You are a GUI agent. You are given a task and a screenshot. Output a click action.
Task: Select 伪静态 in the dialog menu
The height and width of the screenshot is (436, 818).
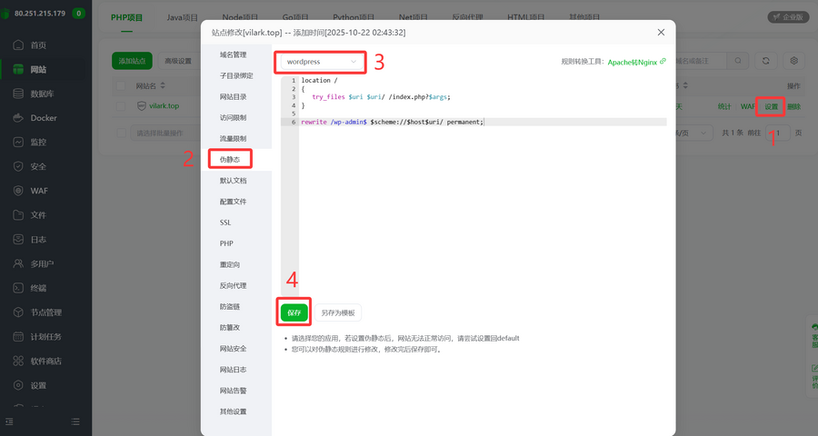click(x=229, y=159)
